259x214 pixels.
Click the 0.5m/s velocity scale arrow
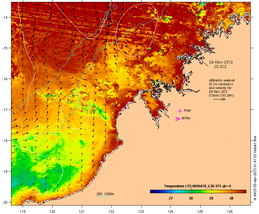click(x=219, y=99)
